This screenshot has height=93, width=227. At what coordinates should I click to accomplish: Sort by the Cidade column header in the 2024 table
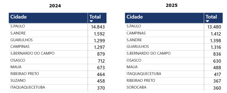[18, 17]
